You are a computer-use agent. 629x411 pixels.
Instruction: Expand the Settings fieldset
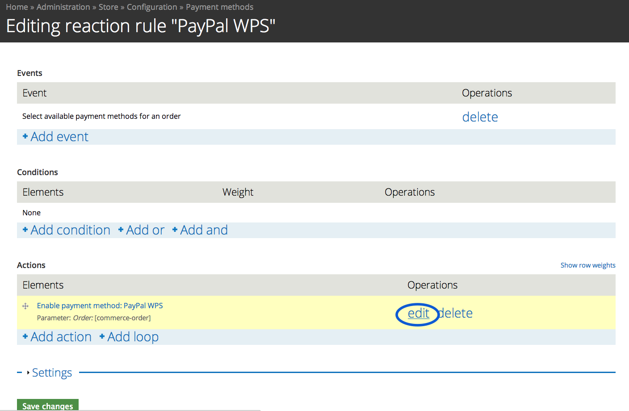point(52,373)
